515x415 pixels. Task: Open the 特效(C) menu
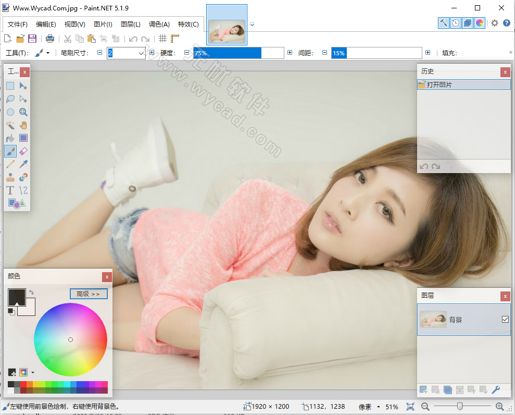pyautogui.click(x=188, y=24)
